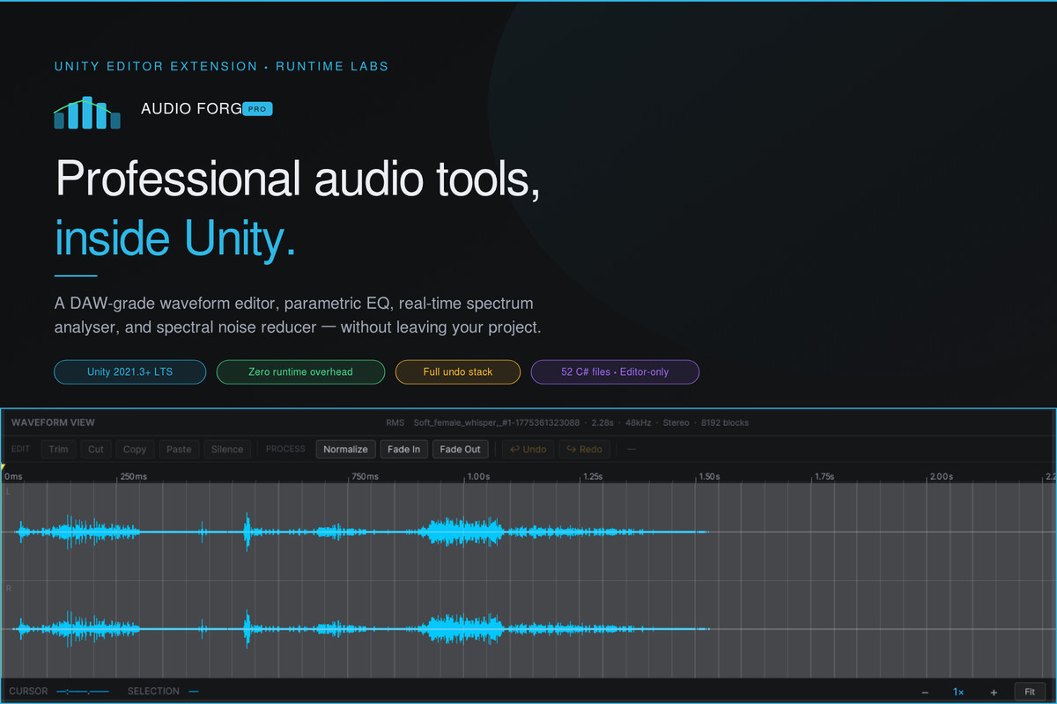
Task: Click the Stereo channel info text
Action: (x=676, y=422)
